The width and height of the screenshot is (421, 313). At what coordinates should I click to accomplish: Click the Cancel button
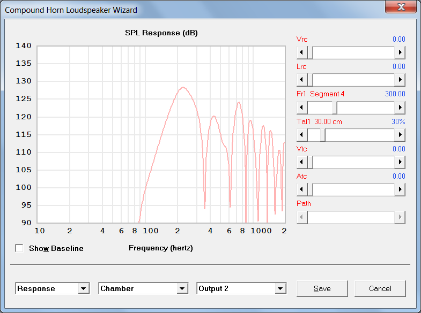(x=380, y=288)
